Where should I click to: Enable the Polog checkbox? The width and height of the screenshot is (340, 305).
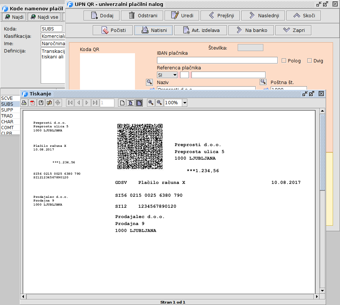pos(284,61)
